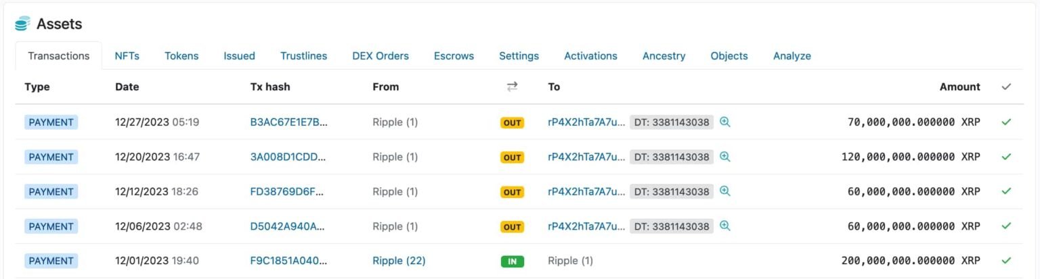This screenshot has width=1040, height=279.
Task: Click DT: 3381143038 tag in 12/06/2023 row
Action: coord(672,226)
